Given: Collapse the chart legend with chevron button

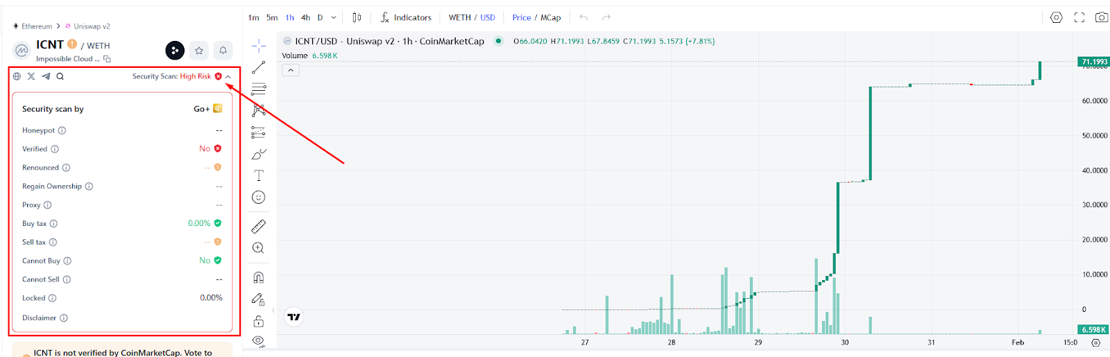Looking at the screenshot, I should (291, 70).
